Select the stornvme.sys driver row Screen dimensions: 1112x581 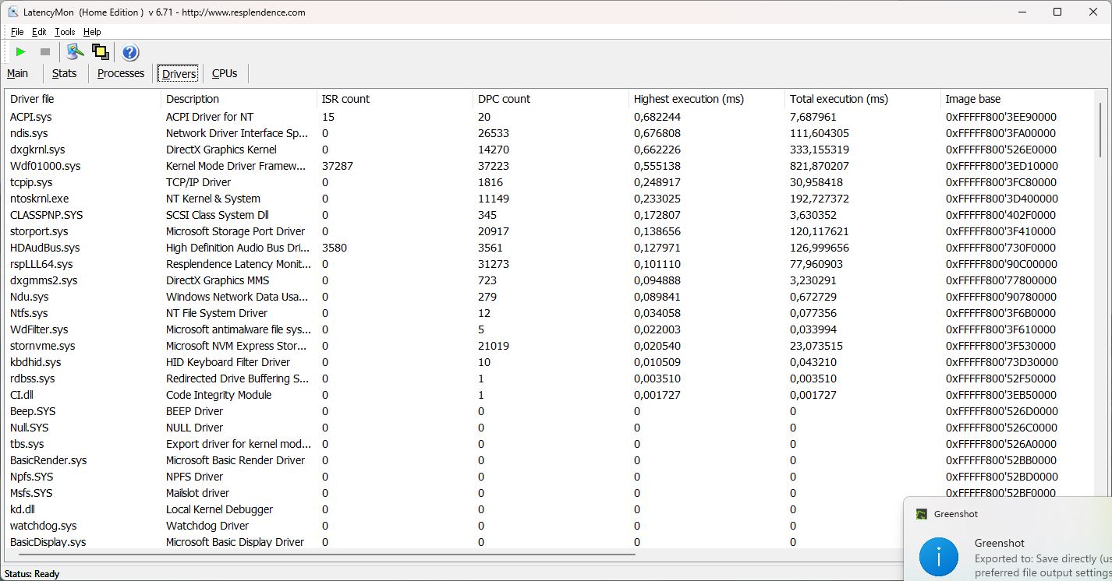pyautogui.click(x=550, y=346)
